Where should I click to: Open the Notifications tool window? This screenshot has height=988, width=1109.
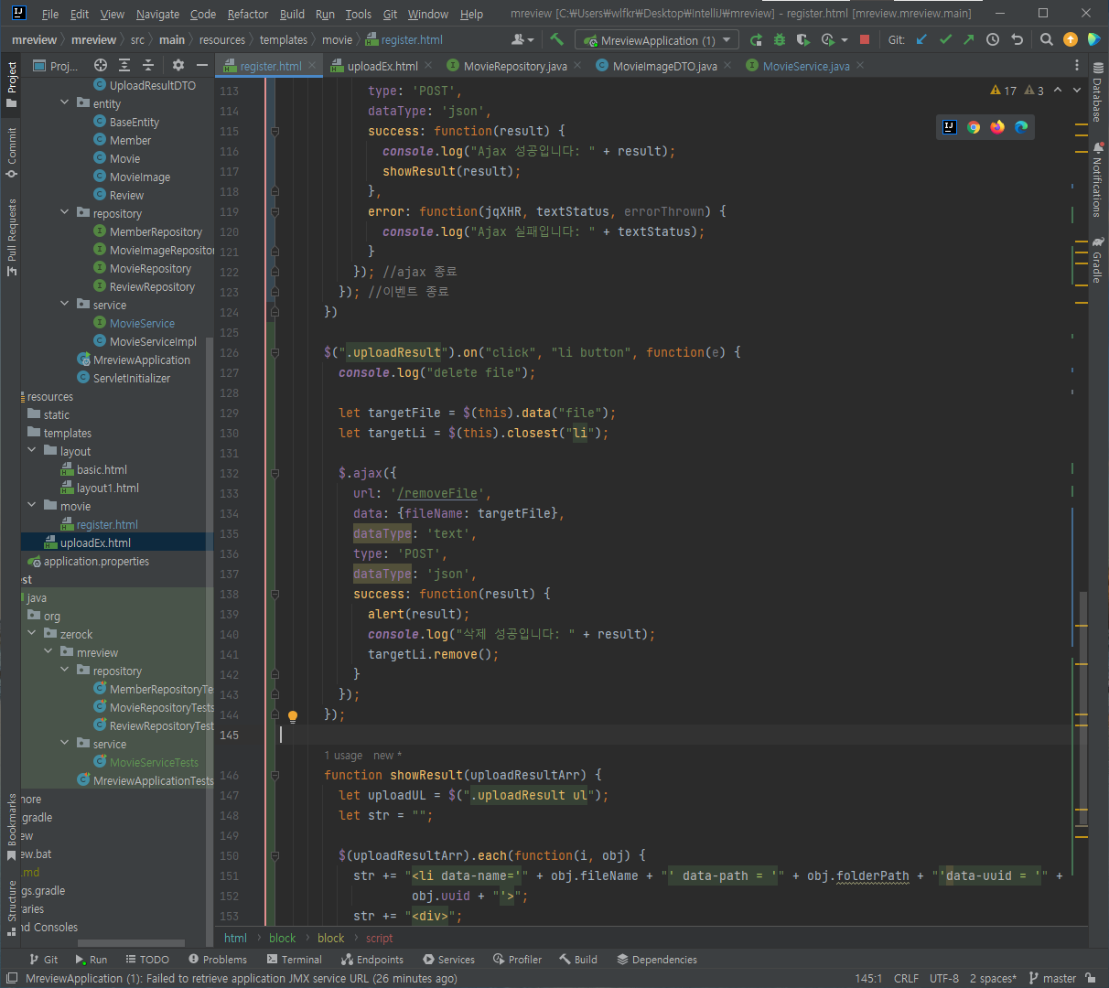tap(1098, 178)
